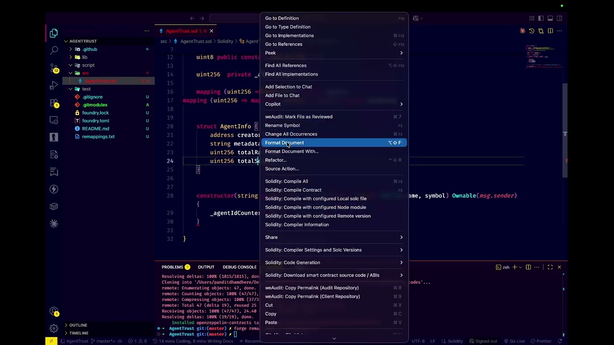This screenshot has height=345, width=614.
Task: Open remappings.txt in the explorer
Action: [x=98, y=137]
